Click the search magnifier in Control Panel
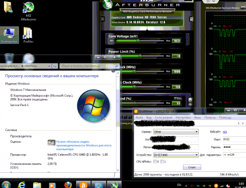This screenshot has height=188, width=246. [117, 66]
